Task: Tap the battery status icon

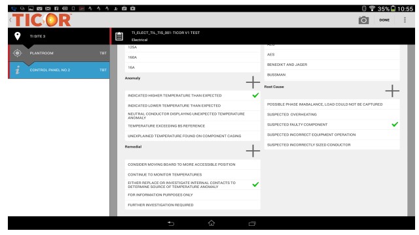Action: 393,8
